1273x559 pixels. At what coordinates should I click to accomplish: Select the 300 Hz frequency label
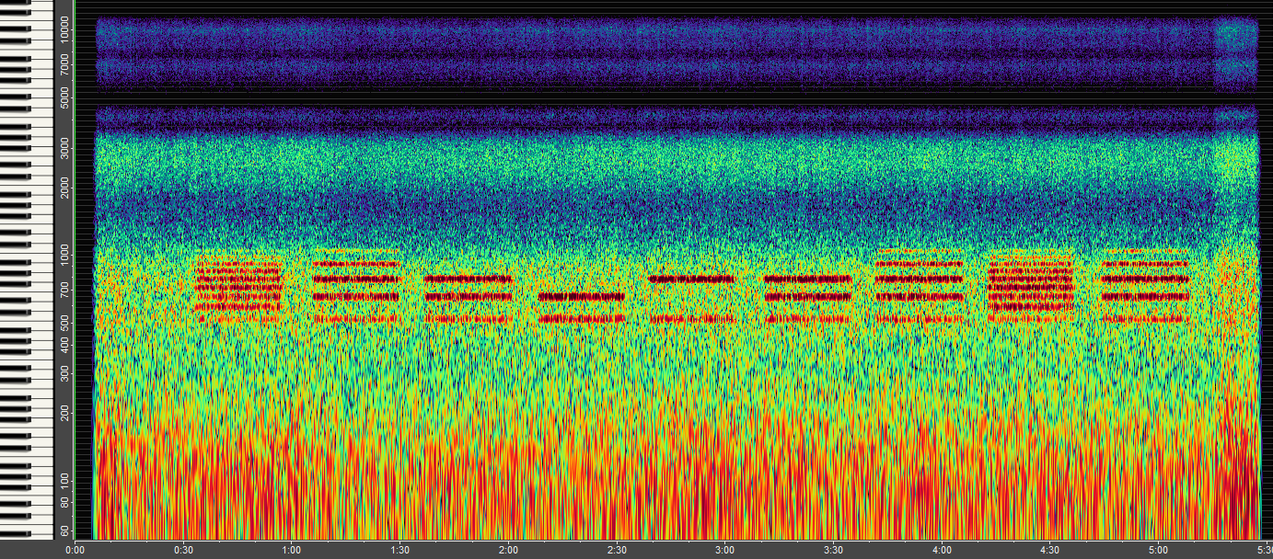[x=63, y=375]
